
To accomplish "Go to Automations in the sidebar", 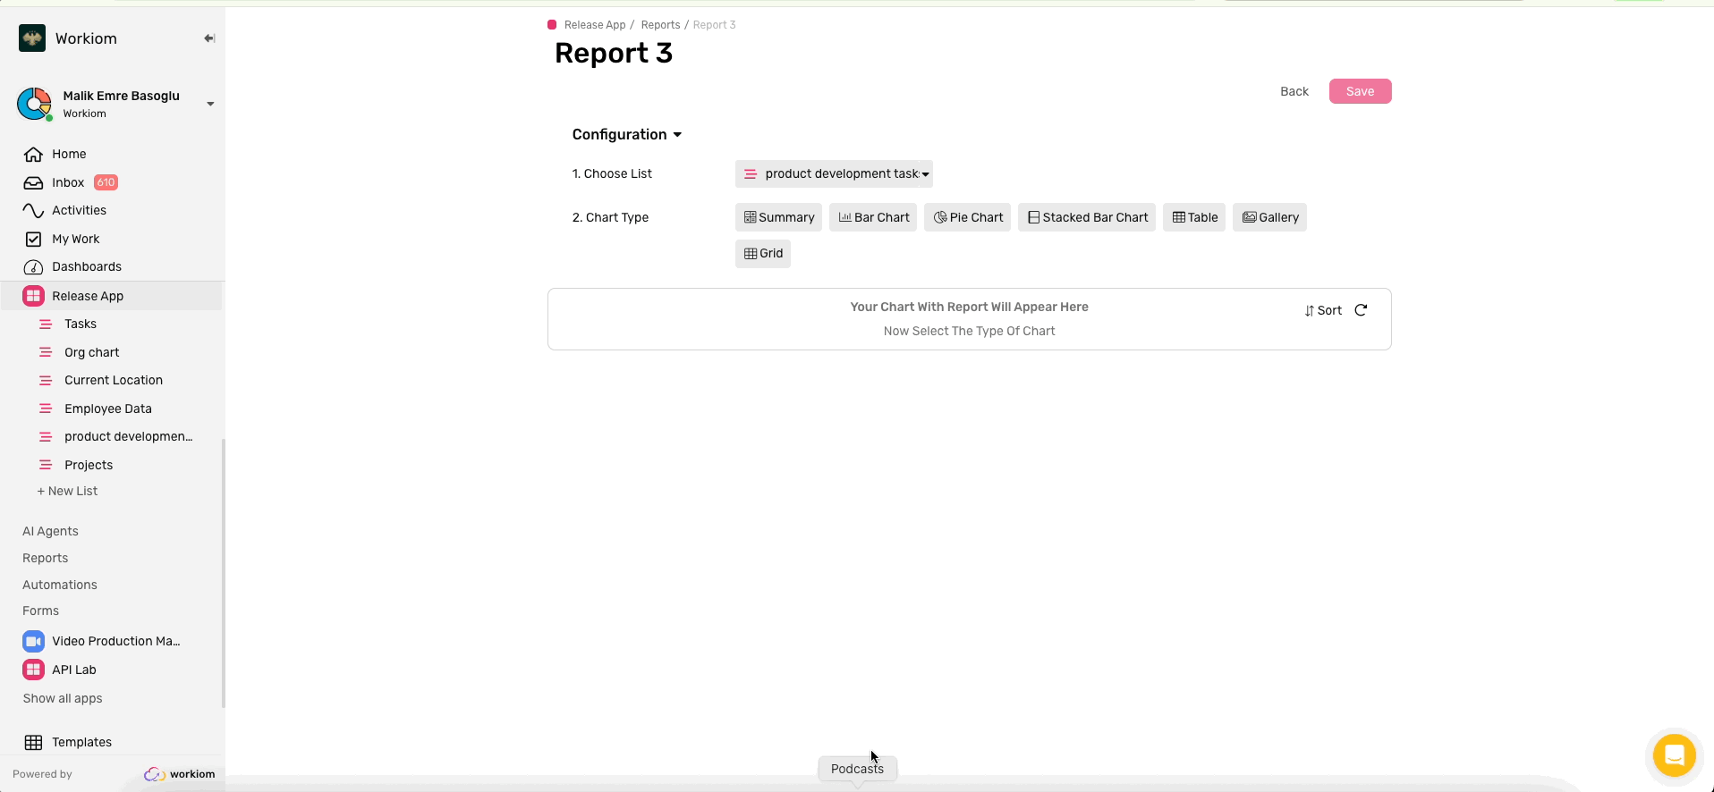I will pyautogui.click(x=60, y=585).
